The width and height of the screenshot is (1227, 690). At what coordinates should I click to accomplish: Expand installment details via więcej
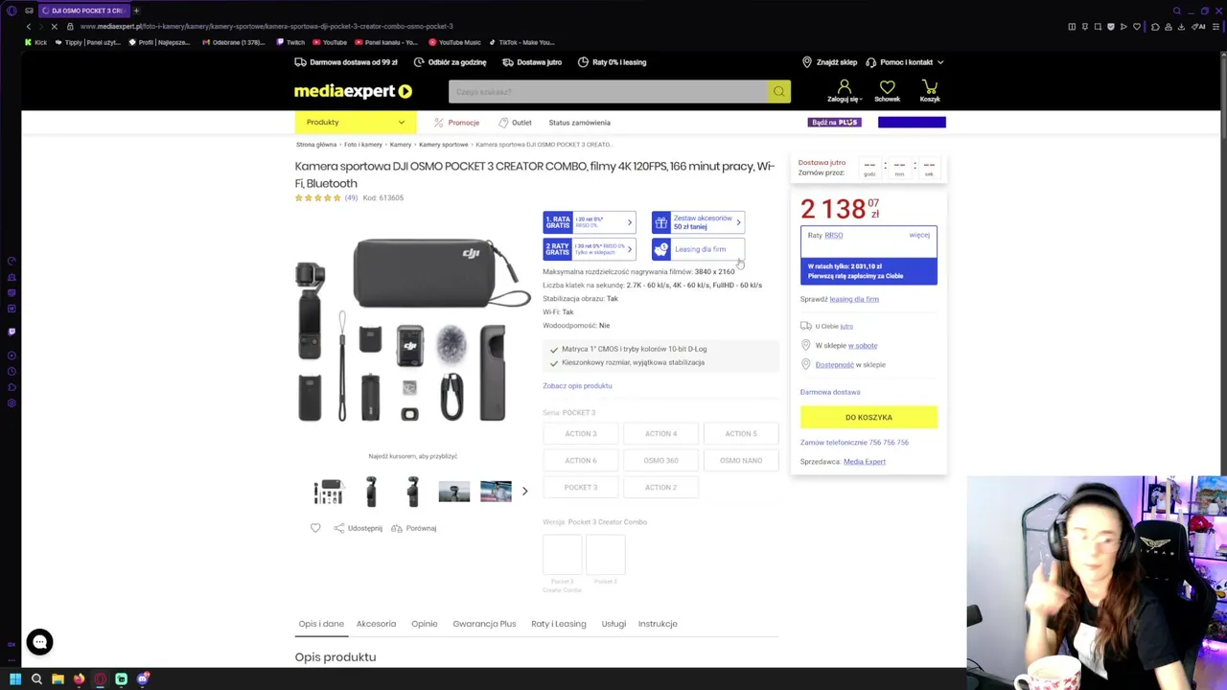click(919, 235)
